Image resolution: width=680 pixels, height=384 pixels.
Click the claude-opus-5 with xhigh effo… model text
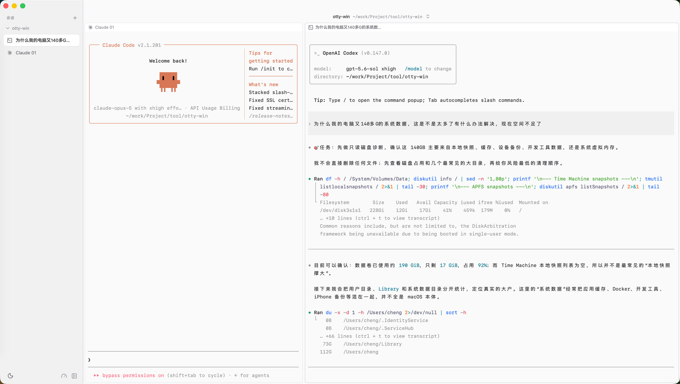point(137,108)
